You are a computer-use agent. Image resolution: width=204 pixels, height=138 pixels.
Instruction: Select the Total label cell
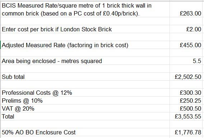85,116
